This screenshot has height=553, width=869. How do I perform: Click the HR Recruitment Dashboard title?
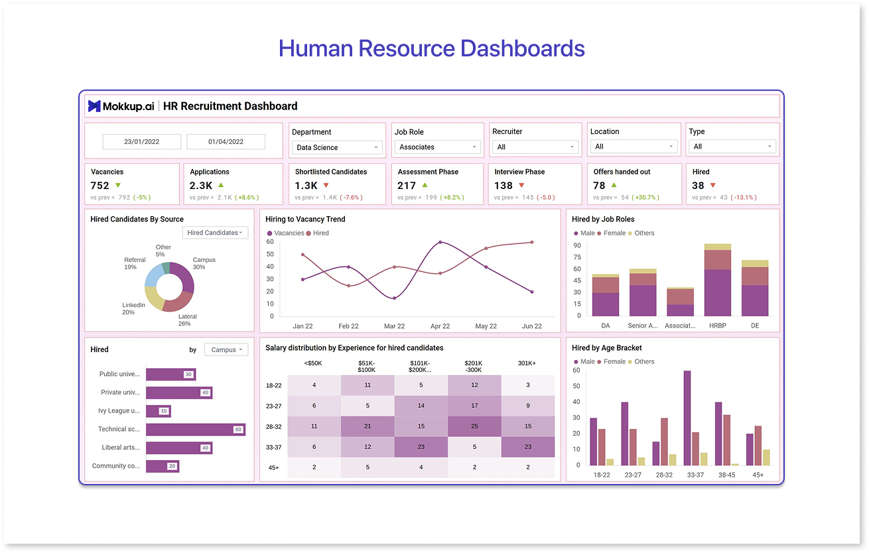coord(230,106)
